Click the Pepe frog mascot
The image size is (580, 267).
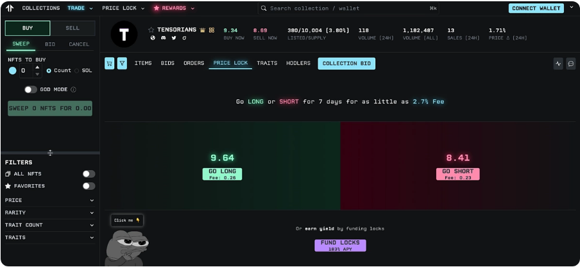click(x=126, y=247)
